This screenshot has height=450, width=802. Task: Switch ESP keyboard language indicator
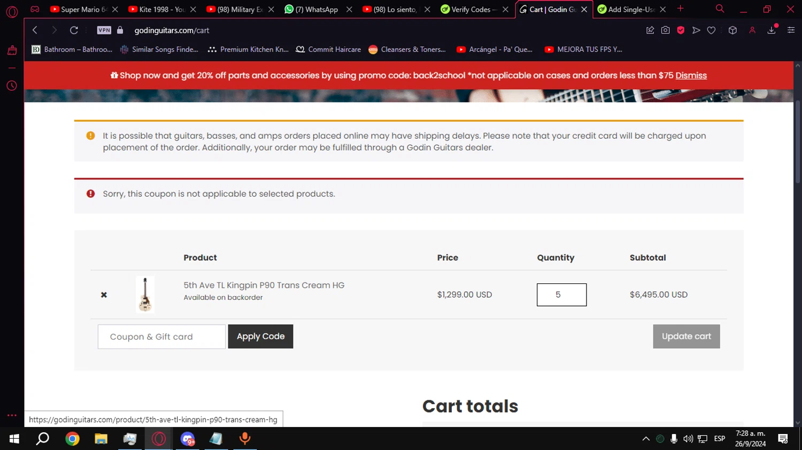tap(720, 439)
